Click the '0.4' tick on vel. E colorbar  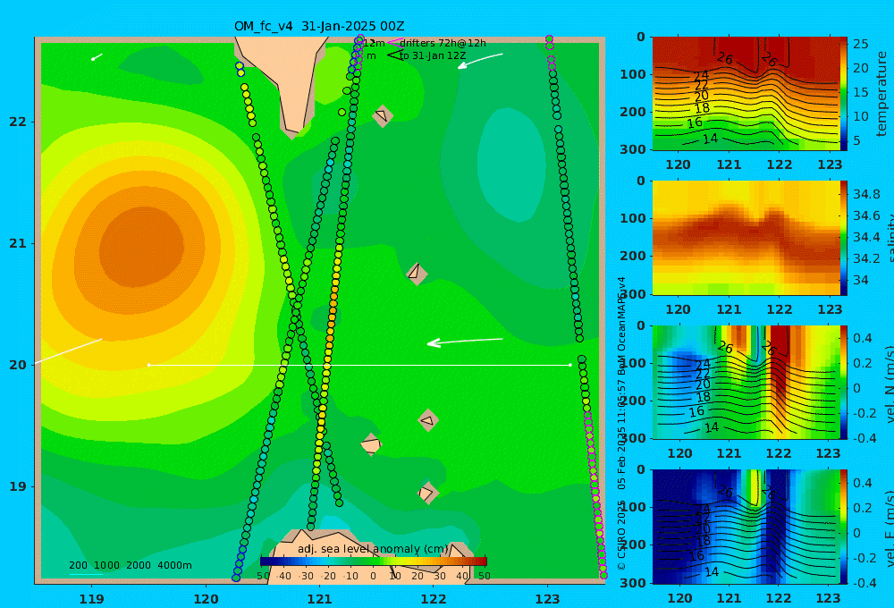(x=862, y=483)
